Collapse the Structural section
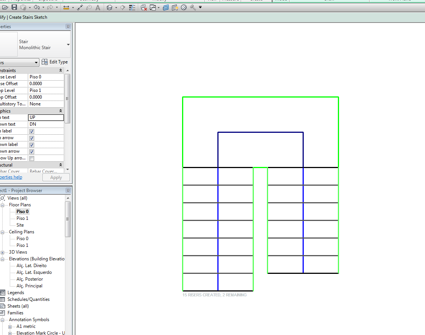Viewport: 425px width, 335px height. (60, 165)
